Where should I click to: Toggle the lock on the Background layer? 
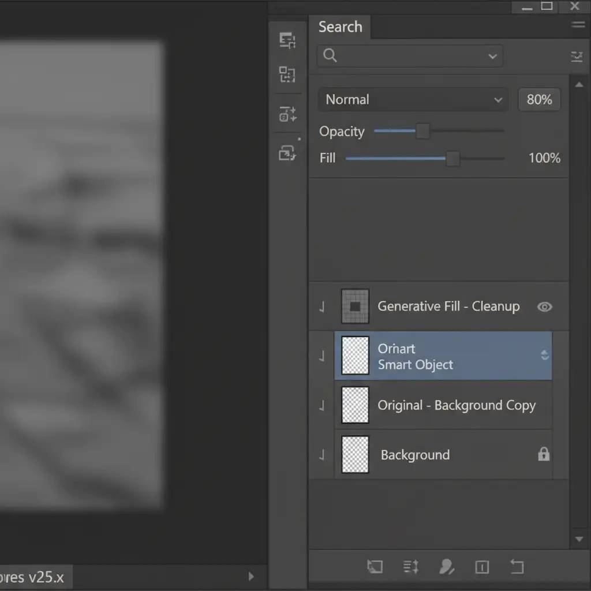pos(544,455)
